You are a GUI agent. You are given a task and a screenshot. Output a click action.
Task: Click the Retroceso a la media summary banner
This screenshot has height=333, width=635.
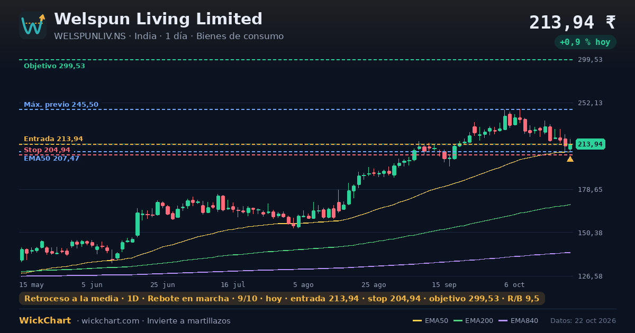[282, 299]
